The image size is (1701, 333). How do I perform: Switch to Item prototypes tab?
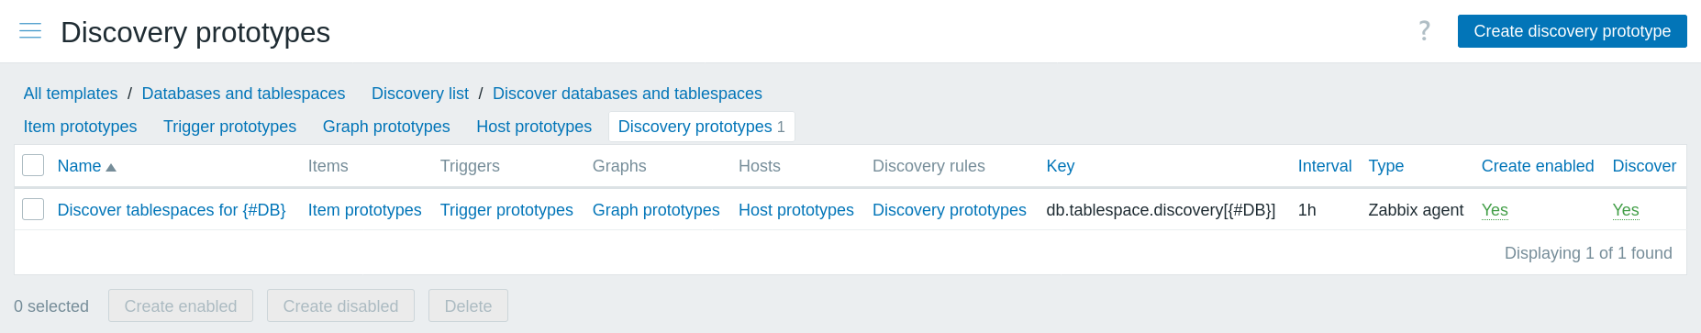(x=80, y=127)
